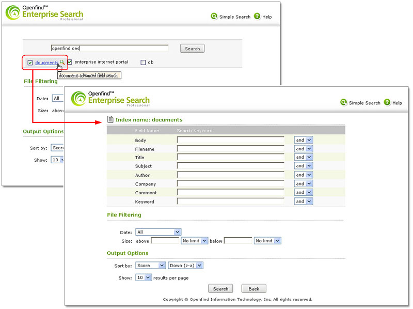413x309 pixels.
Task: Open the Company field and/or dropdown
Action: point(304,183)
